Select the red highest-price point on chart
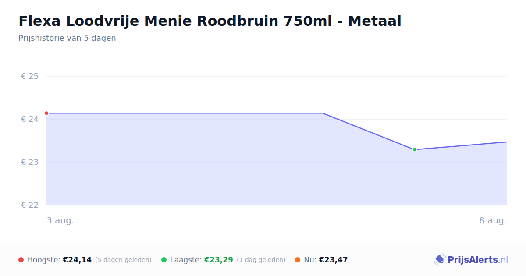Image resolution: width=526 pixels, height=276 pixels. tap(46, 113)
